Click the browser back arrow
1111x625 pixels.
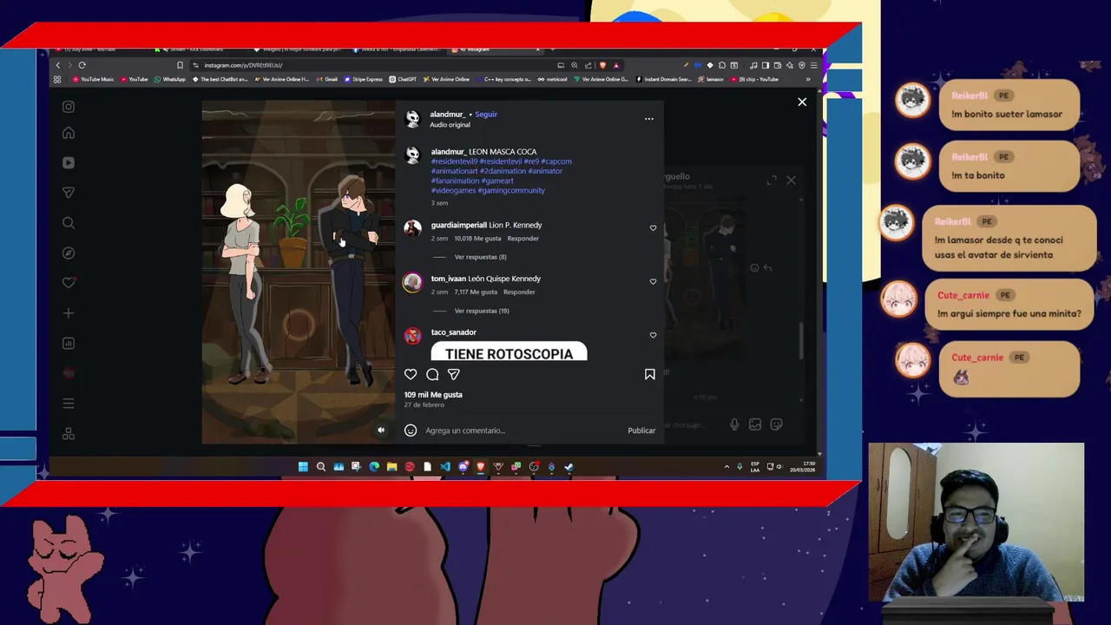[58, 65]
